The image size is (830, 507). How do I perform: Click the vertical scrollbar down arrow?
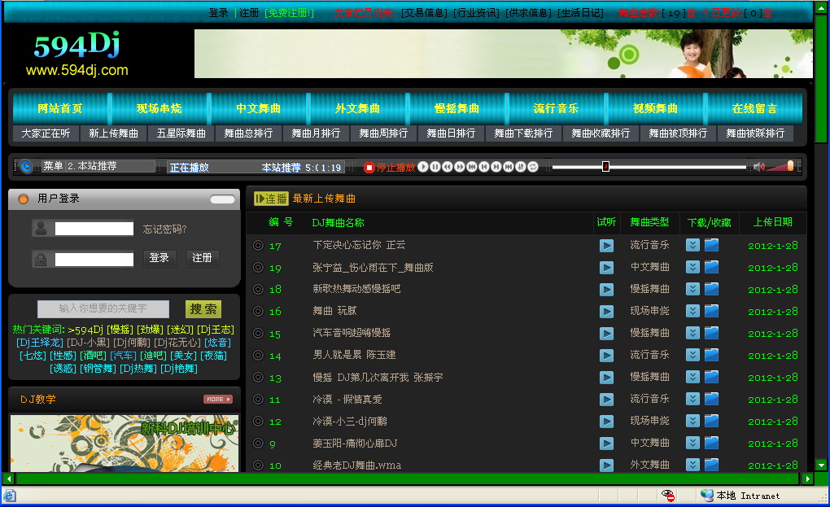click(x=821, y=465)
